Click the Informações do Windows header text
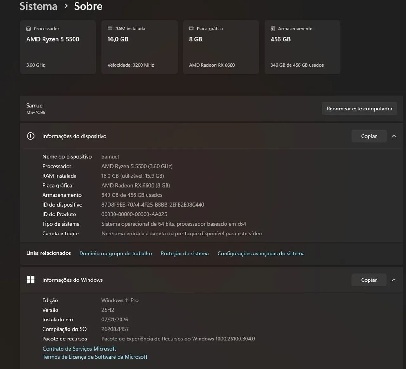406x369 pixels. pos(72,280)
